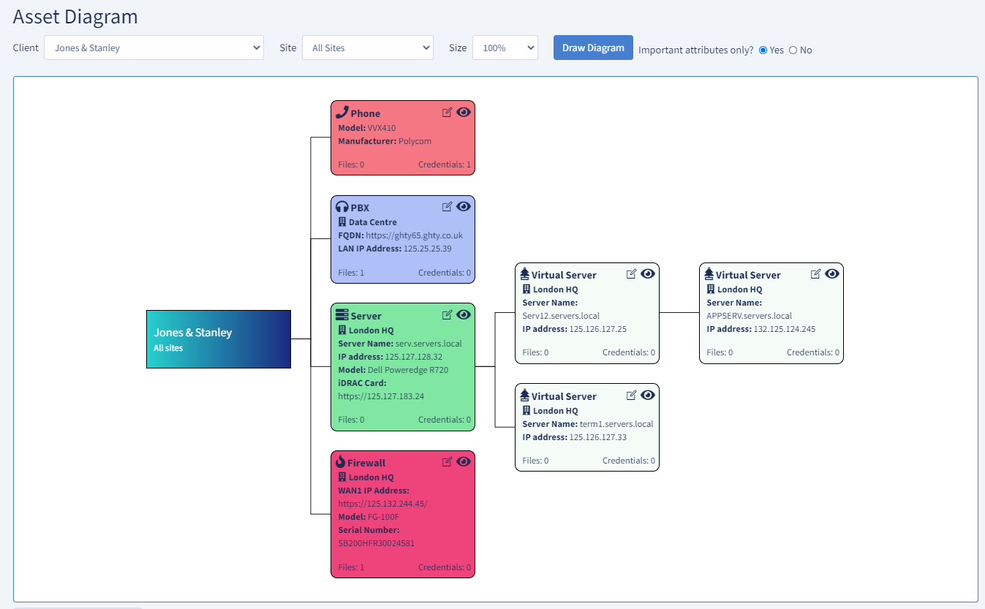
Task: View PBX asset via eye icon
Action: pos(464,206)
